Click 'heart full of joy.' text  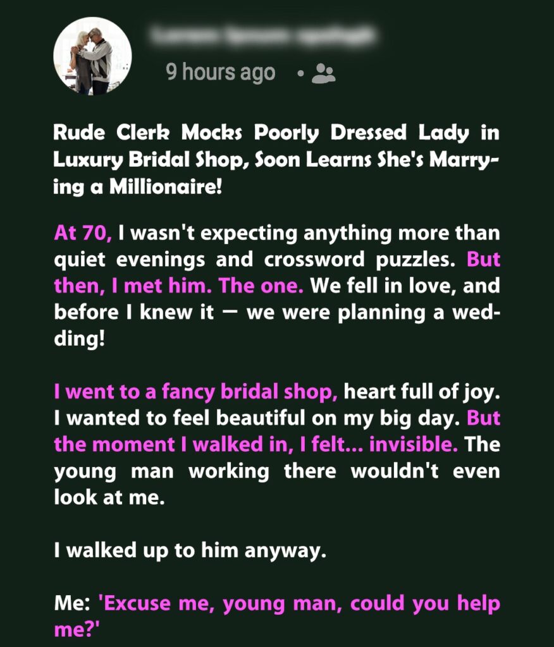tap(422, 392)
